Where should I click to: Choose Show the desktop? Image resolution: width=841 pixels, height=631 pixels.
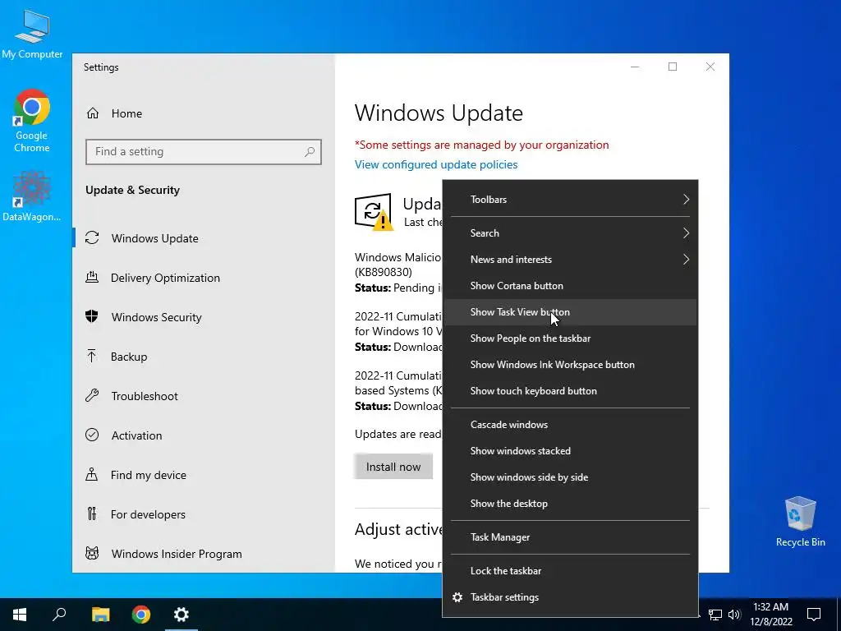570,504
